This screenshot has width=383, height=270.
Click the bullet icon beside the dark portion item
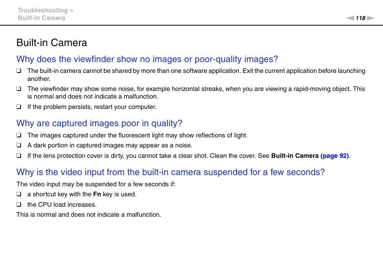click(18, 145)
